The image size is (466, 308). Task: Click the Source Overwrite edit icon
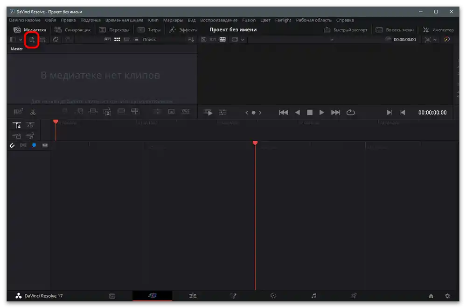(135, 111)
